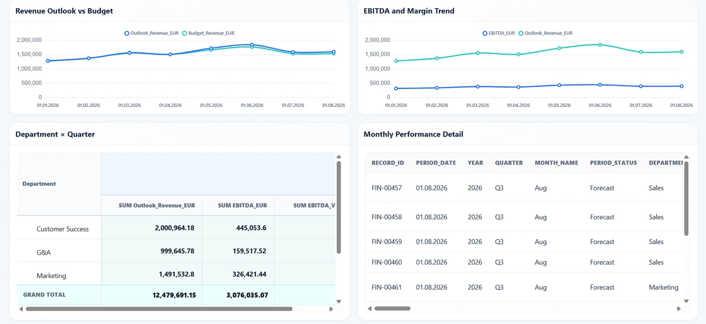The width and height of the screenshot is (706, 324).
Task: Click the grand total 3,076,035.07
Action: pyautogui.click(x=247, y=295)
